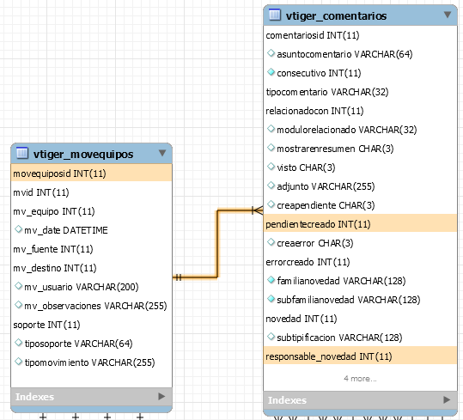
Task: Select mv_equipo INT(11) column
Action: click(x=91, y=211)
